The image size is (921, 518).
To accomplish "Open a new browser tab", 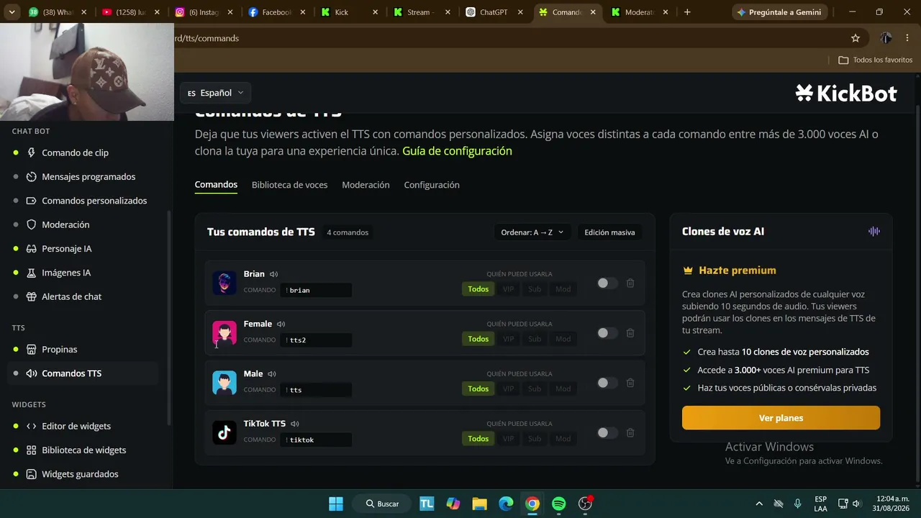I will (x=687, y=12).
